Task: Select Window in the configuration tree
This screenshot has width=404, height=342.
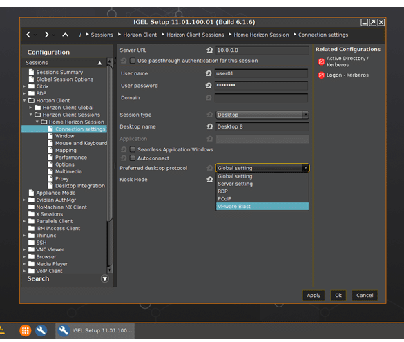Action: coord(65,136)
